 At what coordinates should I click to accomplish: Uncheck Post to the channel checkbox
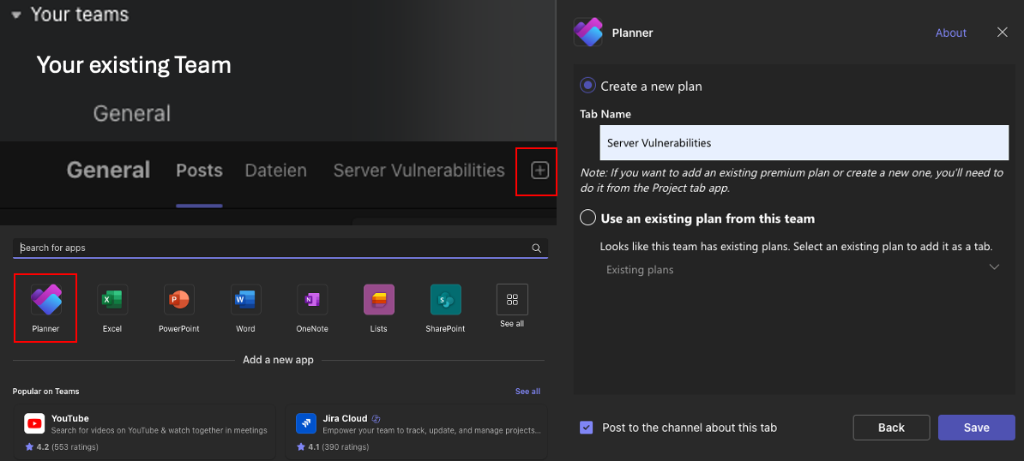coord(587,428)
